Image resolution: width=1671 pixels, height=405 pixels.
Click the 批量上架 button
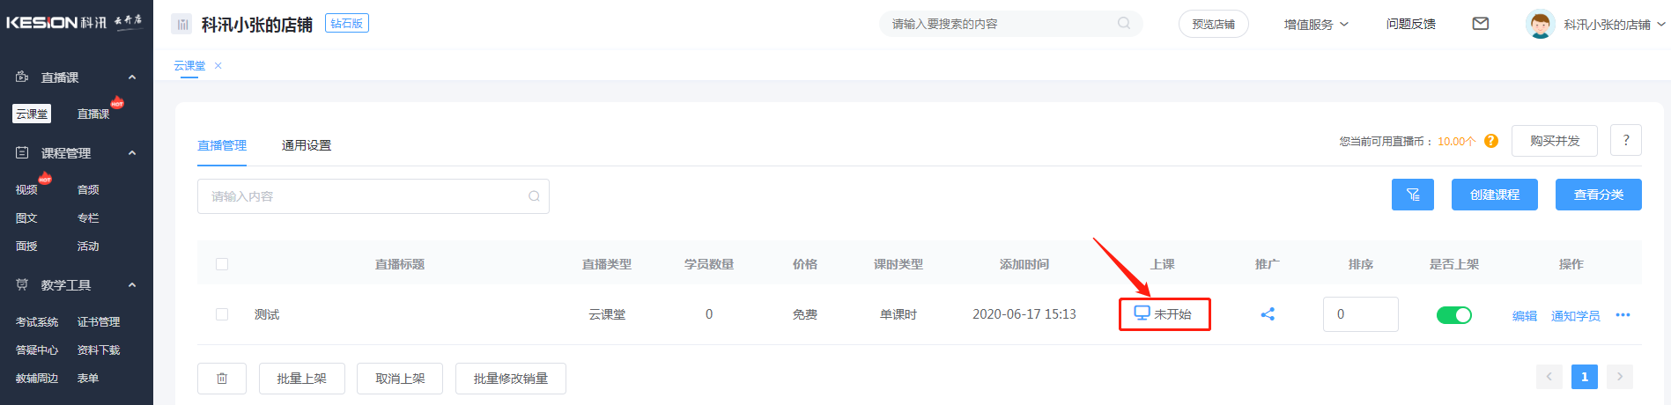(302, 379)
